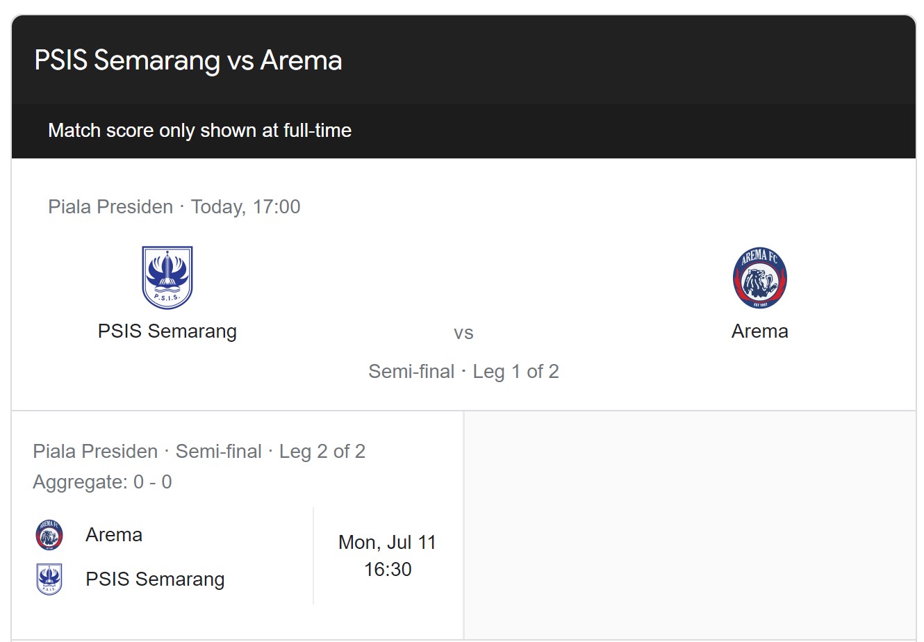Open PSIS Semarang team row in Leg 2 card

(x=155, y=579)
